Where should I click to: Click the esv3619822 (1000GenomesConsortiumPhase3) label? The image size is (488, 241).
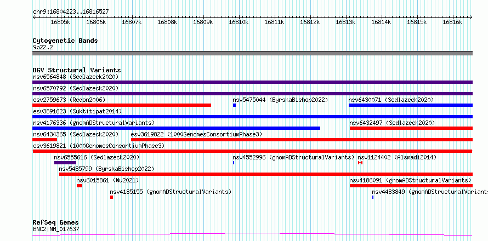(196, 134)
